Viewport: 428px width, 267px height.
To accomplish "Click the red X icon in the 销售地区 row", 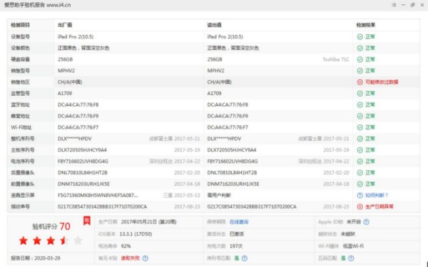I will (x=360, y=82).
